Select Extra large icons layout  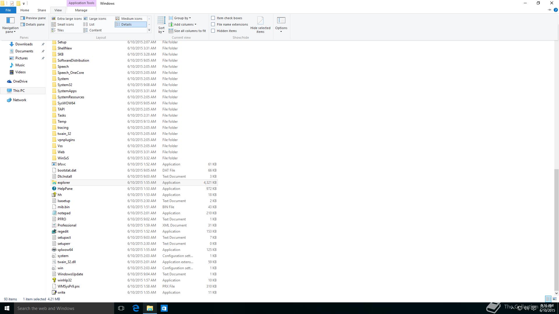point(66,19)
